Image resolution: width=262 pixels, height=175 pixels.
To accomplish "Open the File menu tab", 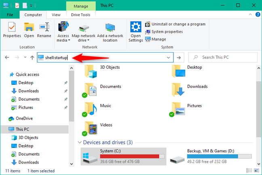I will click(10, 15).
